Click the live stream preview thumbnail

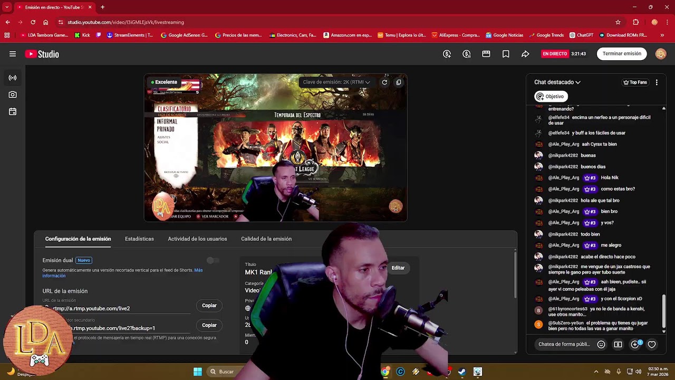pos(275,148)
